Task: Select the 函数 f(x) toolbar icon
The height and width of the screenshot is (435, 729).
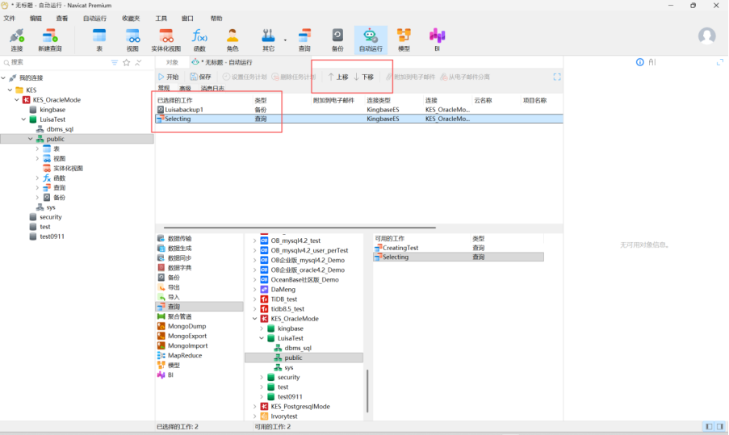Action: [199, 39]
